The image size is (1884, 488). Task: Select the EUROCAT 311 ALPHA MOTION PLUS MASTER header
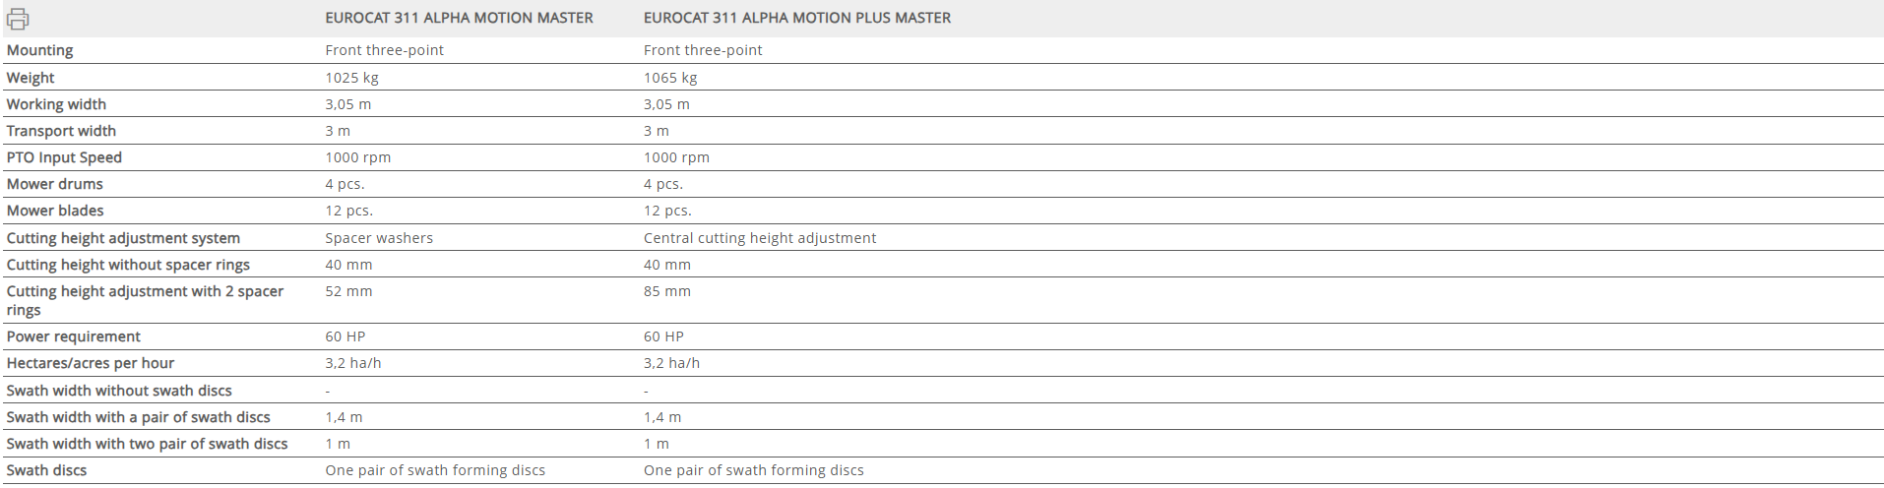(796, 18)
